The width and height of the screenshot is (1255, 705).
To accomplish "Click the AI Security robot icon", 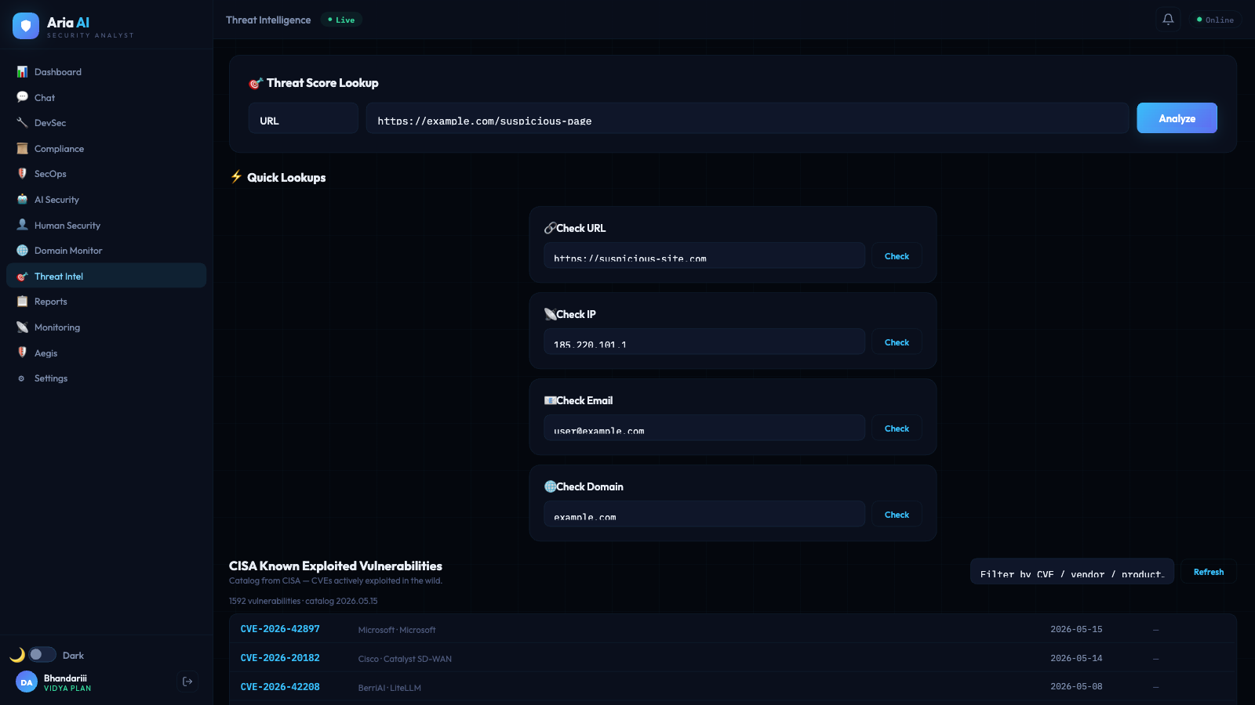I will click(22, 200).
